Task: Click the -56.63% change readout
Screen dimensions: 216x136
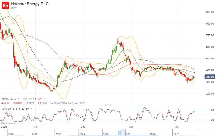Action: pyautogui.click(x=18, y=103)
